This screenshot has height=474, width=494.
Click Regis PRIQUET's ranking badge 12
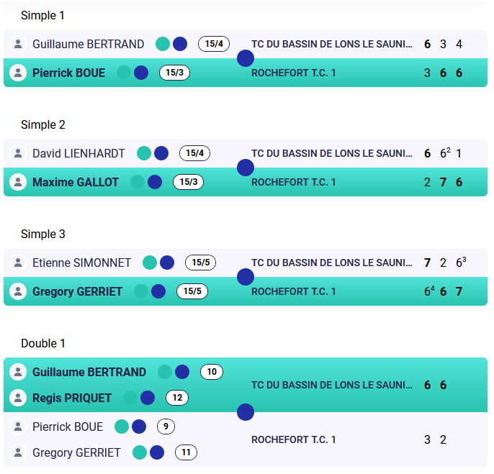177,398
